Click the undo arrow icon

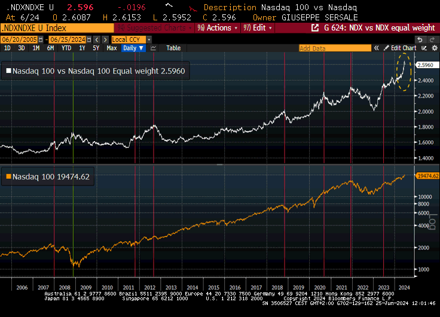click(x=420, y=39)
